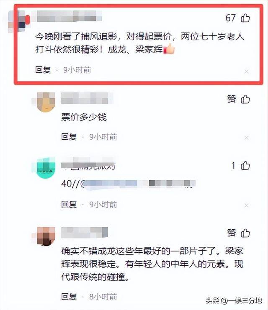Open avatar of 确实不错 commenter

46,236
